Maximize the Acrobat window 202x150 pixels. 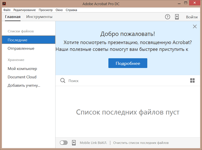[x=186, y=3]
